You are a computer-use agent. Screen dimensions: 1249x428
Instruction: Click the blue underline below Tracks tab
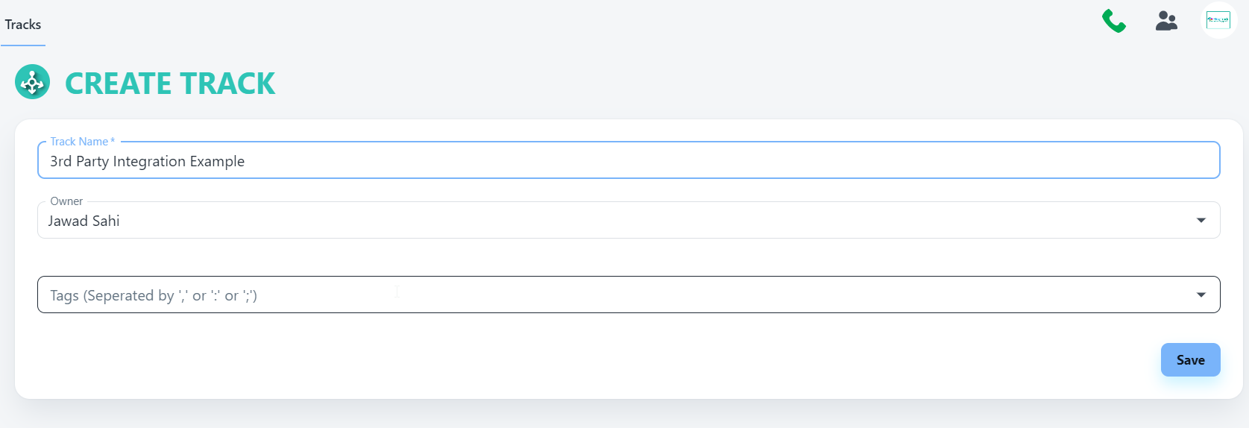23,45
